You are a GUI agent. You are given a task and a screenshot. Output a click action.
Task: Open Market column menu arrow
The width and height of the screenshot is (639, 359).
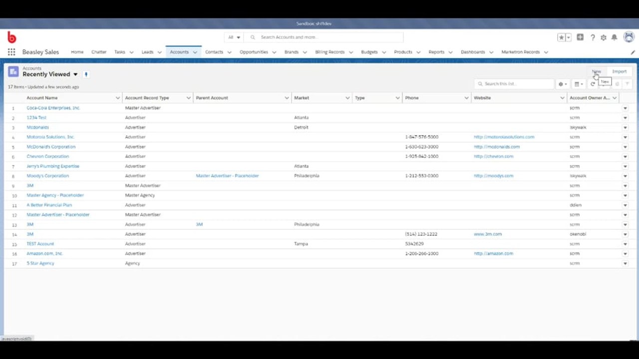[x=347, y=98]
